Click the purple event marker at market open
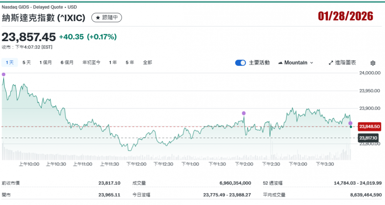Image resolution: width=385 pixels, height=205 pixels. [x=3, y=74]
